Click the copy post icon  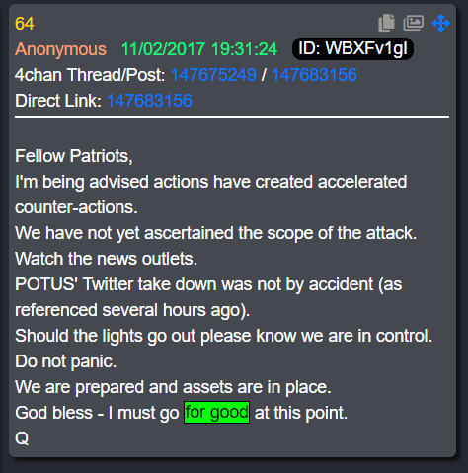point(386,23)
